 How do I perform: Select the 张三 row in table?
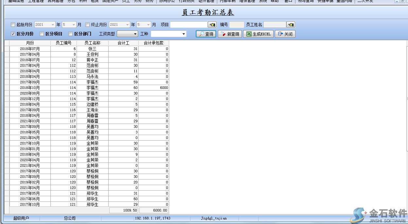[92, 49]
